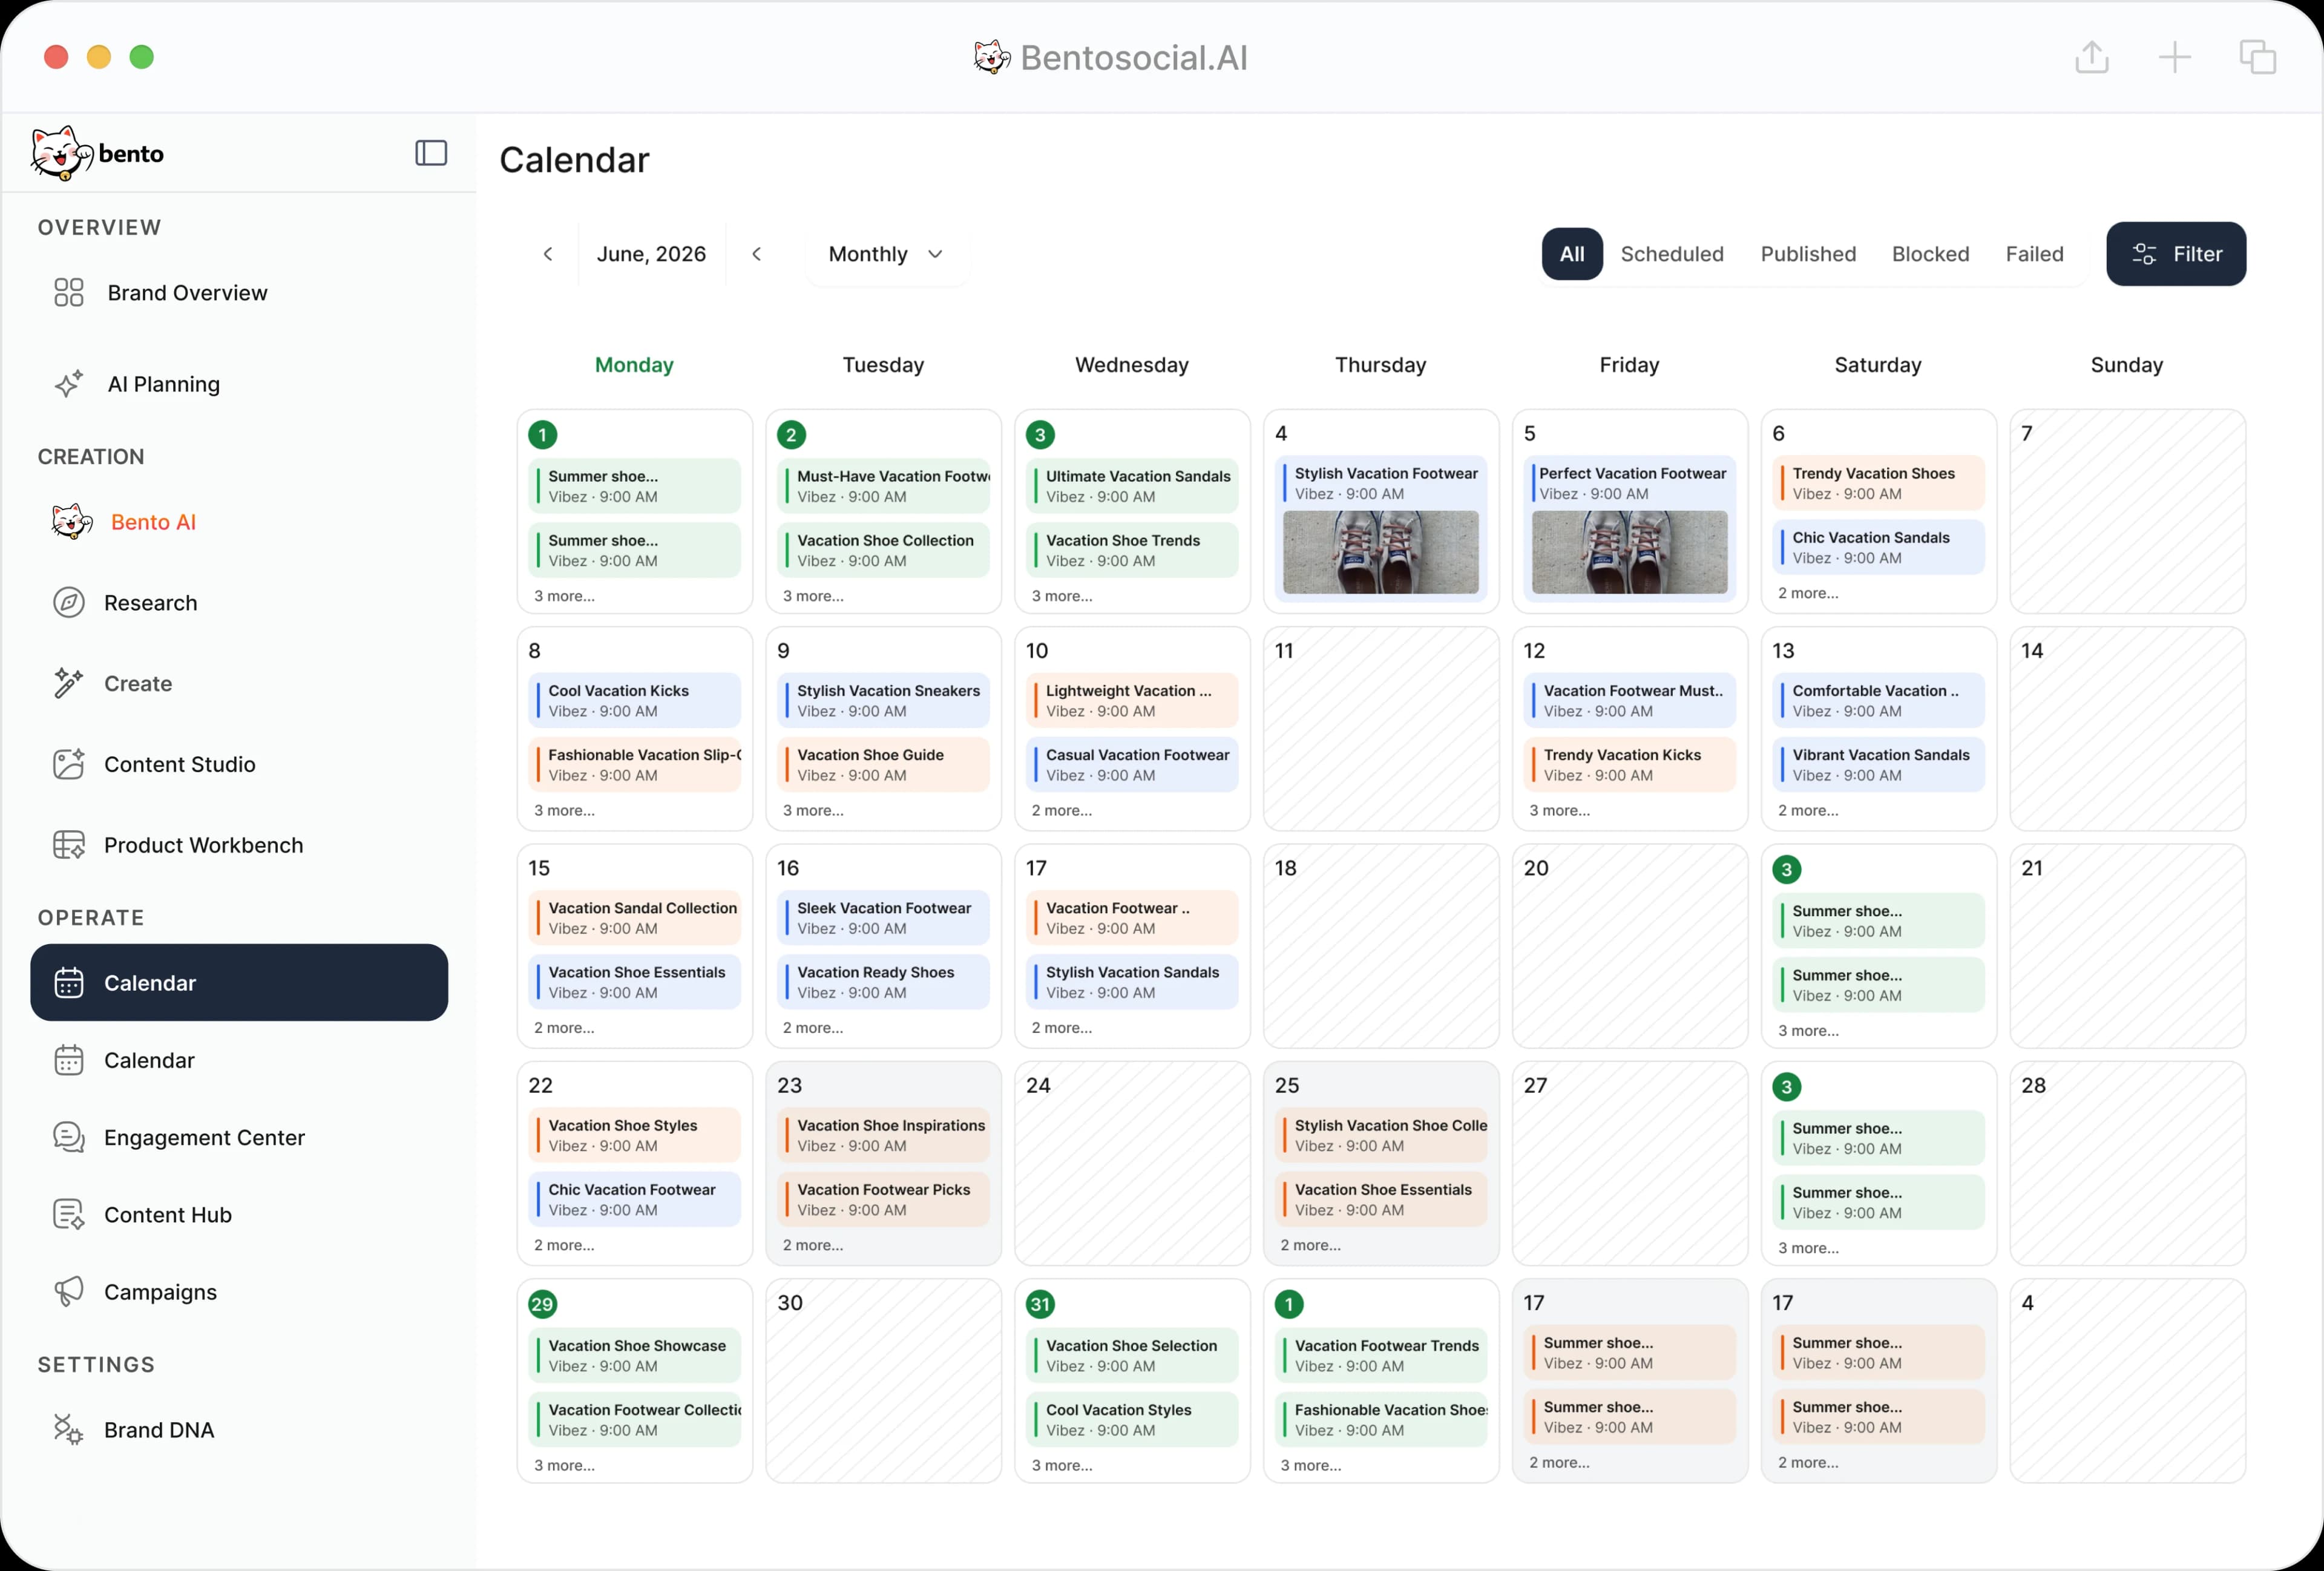This screenshot has width=2324, height=1571.
Task: Expand '3 more...' on day 2
Action: tap(813, 596)
